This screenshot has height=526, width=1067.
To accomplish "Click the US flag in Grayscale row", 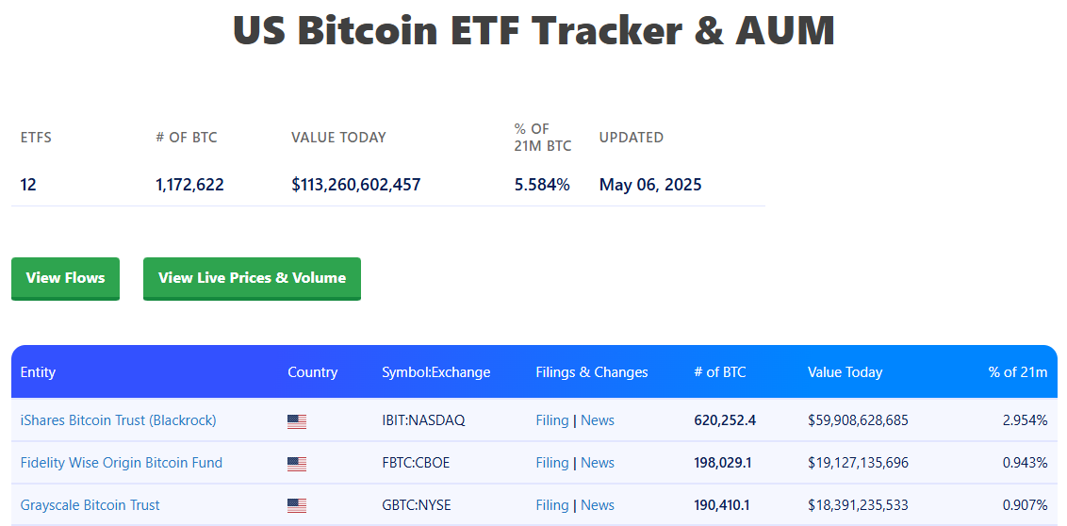I will pyautogui.click(x=297, y=505).
